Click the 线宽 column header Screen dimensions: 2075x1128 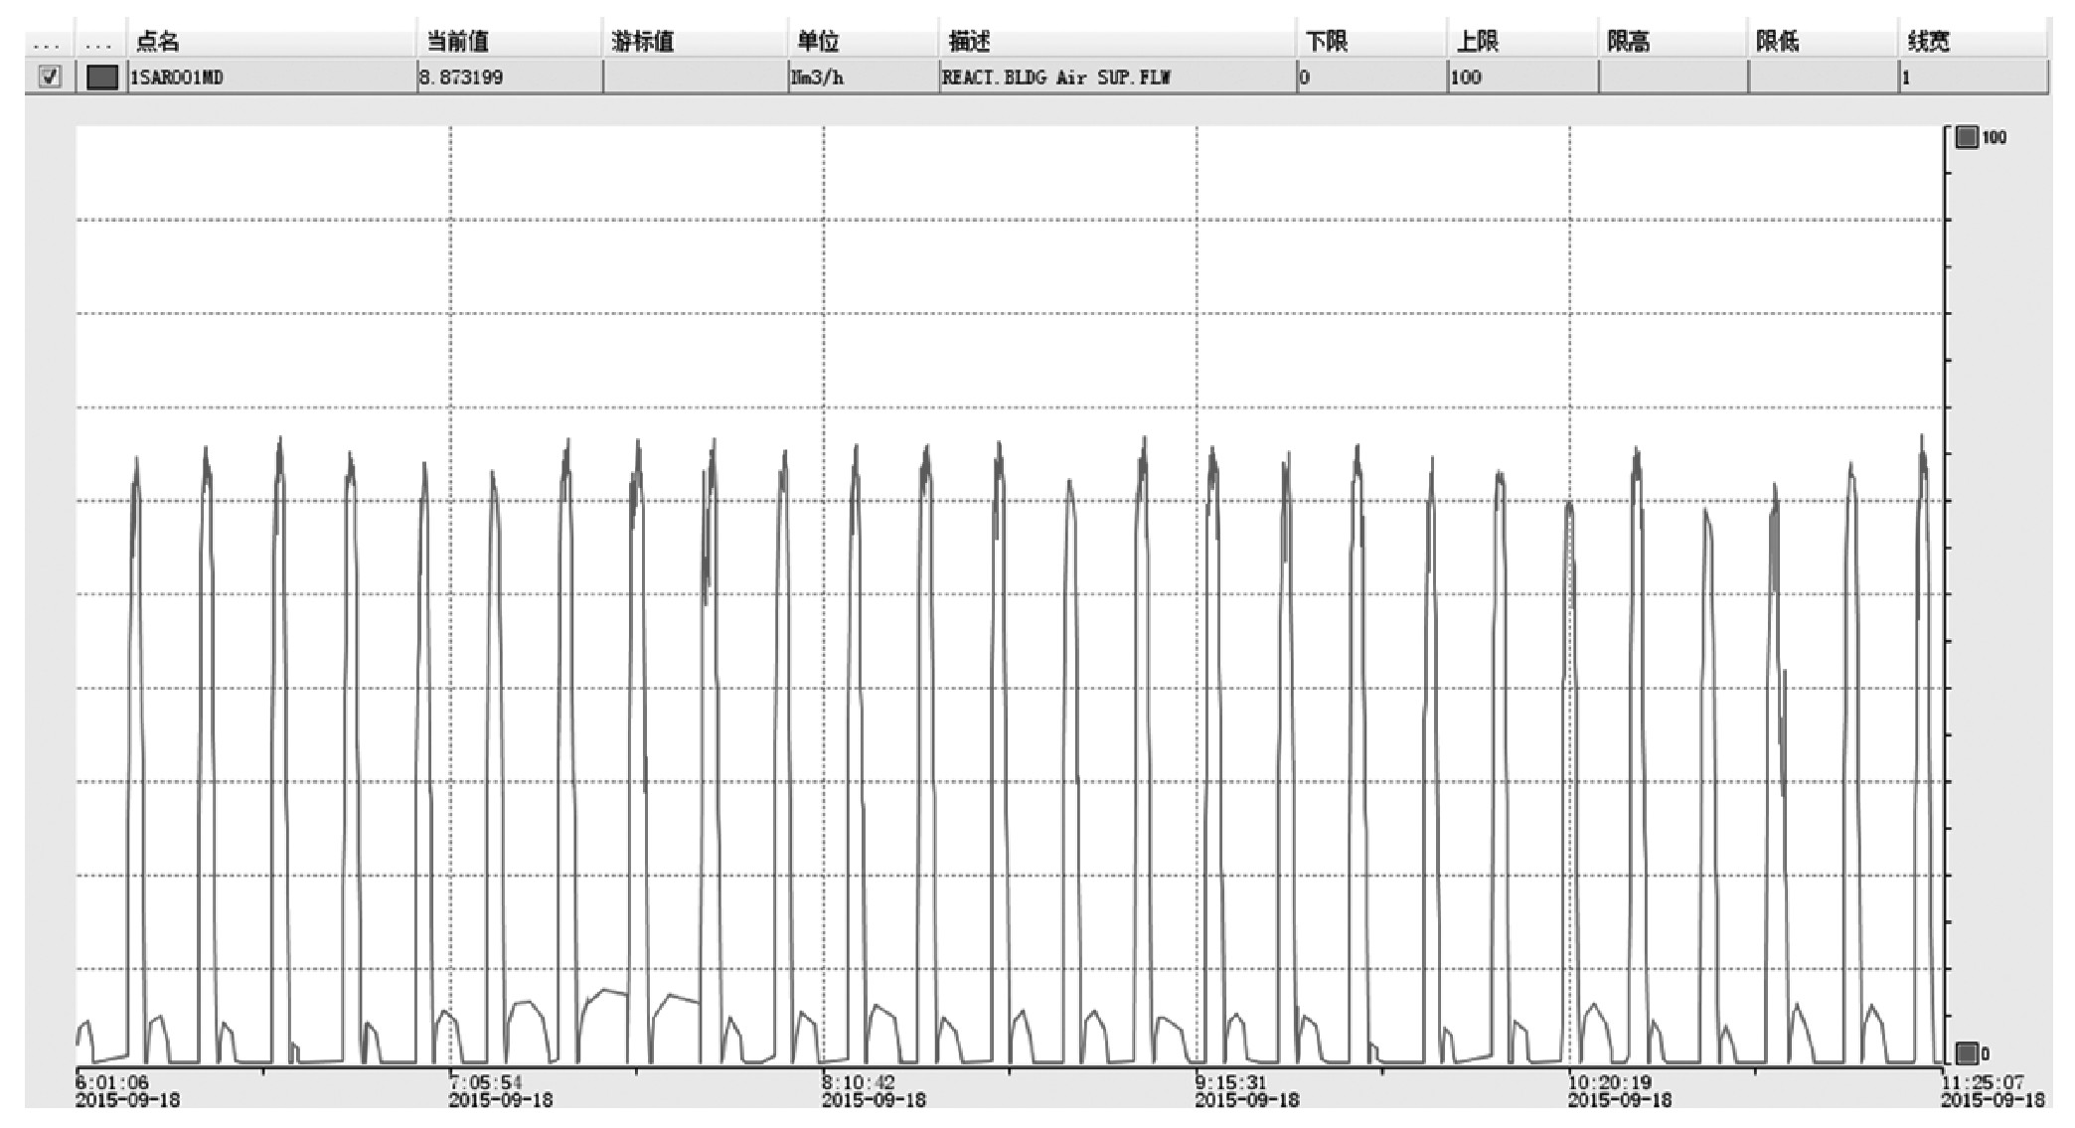point(1929,42)
